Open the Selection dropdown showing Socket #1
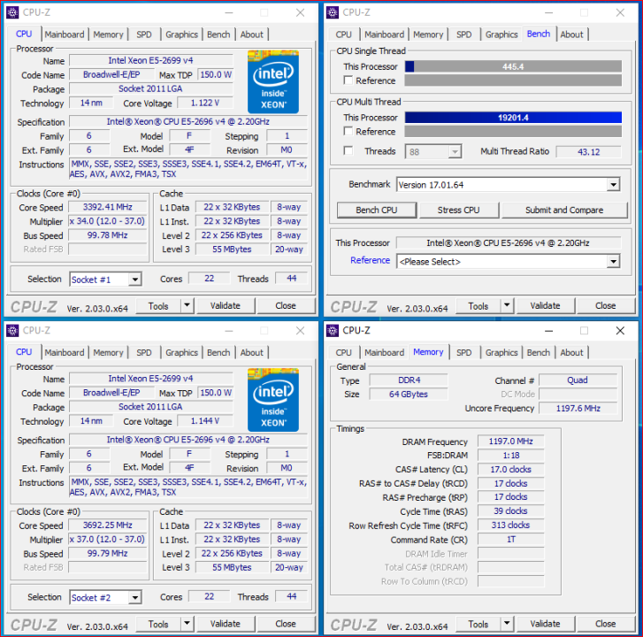 tap(134, 280)
